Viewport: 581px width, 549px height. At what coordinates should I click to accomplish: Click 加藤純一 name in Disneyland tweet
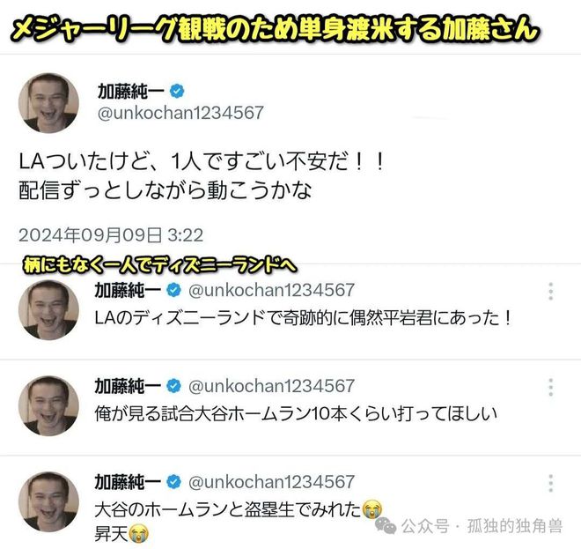click(x=128, y=290)
